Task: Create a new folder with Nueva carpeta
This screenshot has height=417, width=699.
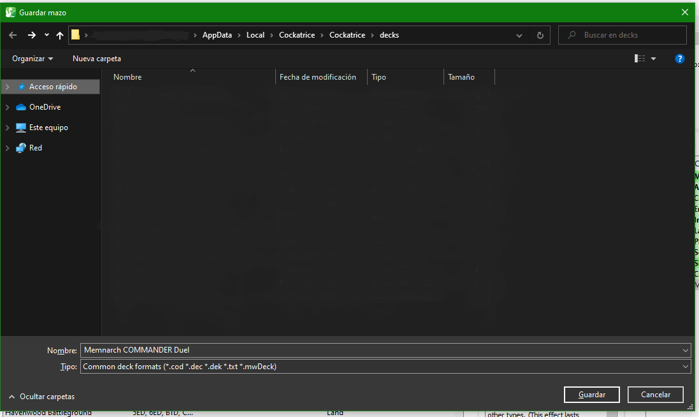Action: coord(97,59)
